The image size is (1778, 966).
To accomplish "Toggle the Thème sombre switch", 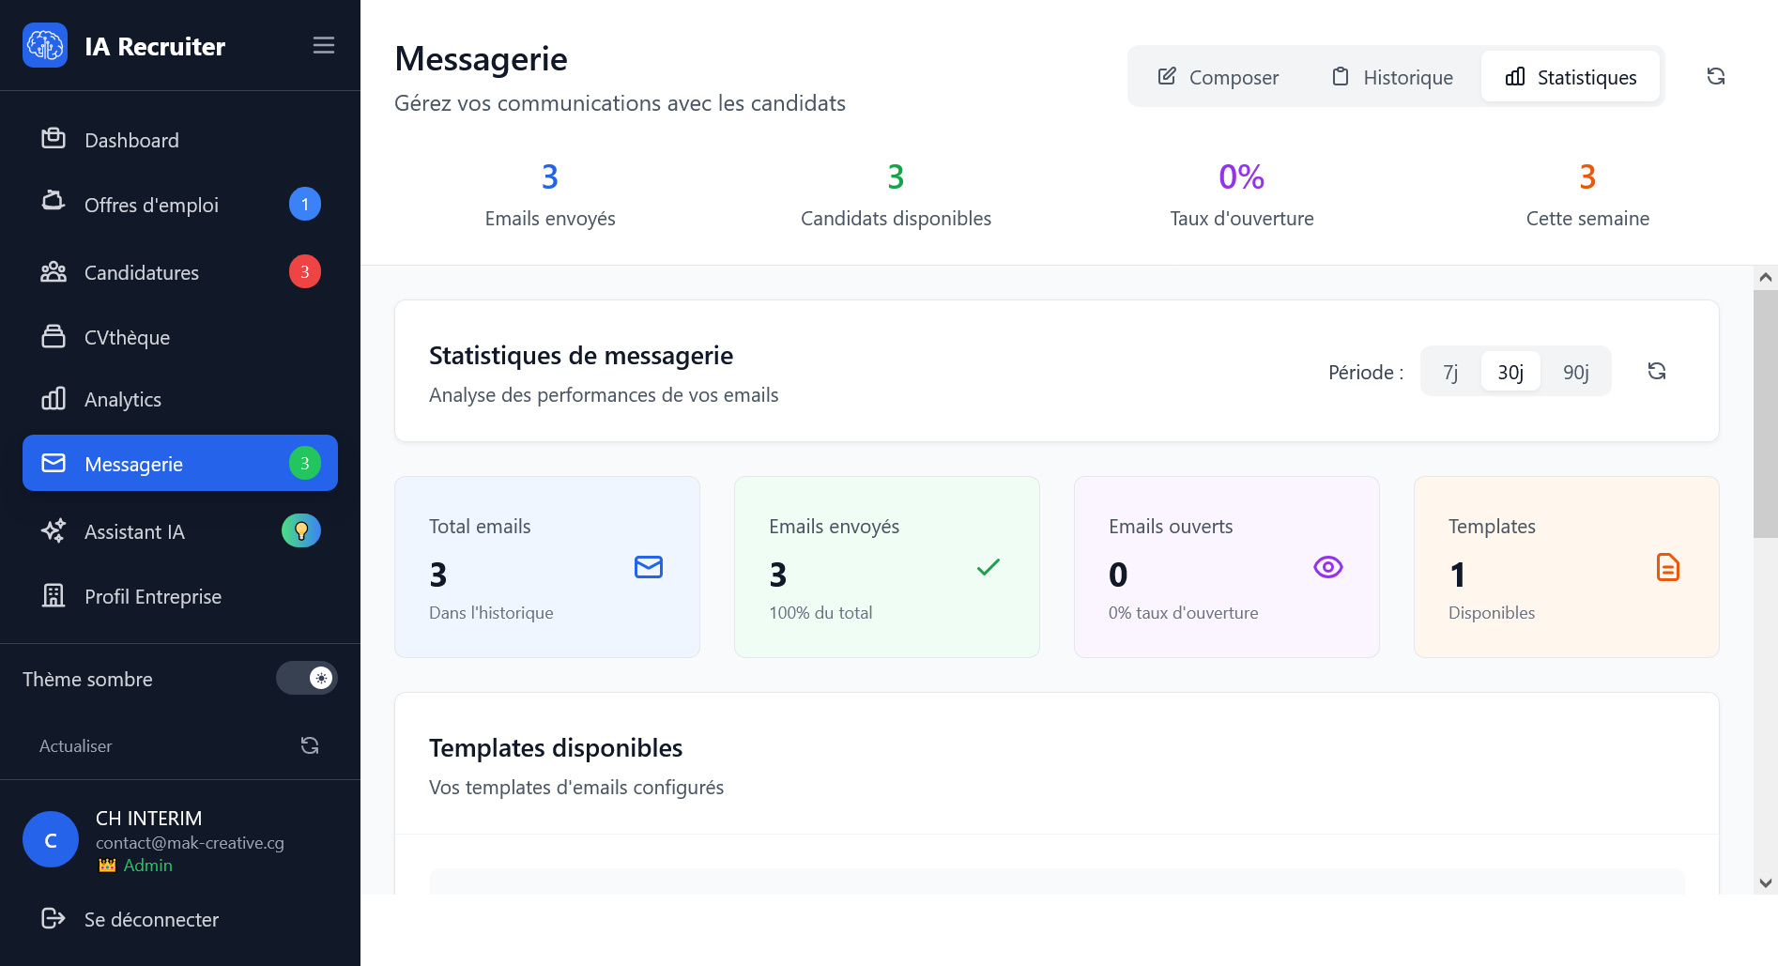I will coord(306,678).
